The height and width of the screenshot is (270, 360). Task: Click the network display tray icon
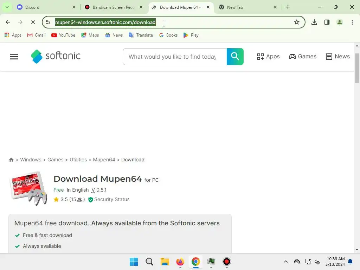[x=308, y=262]
